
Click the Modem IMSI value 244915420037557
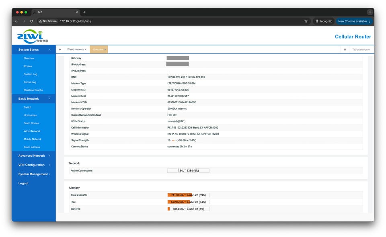(178, 96)
